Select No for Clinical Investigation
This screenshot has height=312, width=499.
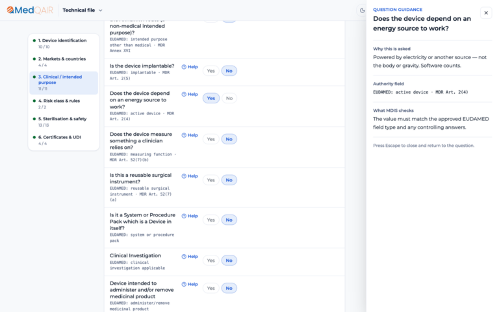pyautogui.click(x=229, y=261)
